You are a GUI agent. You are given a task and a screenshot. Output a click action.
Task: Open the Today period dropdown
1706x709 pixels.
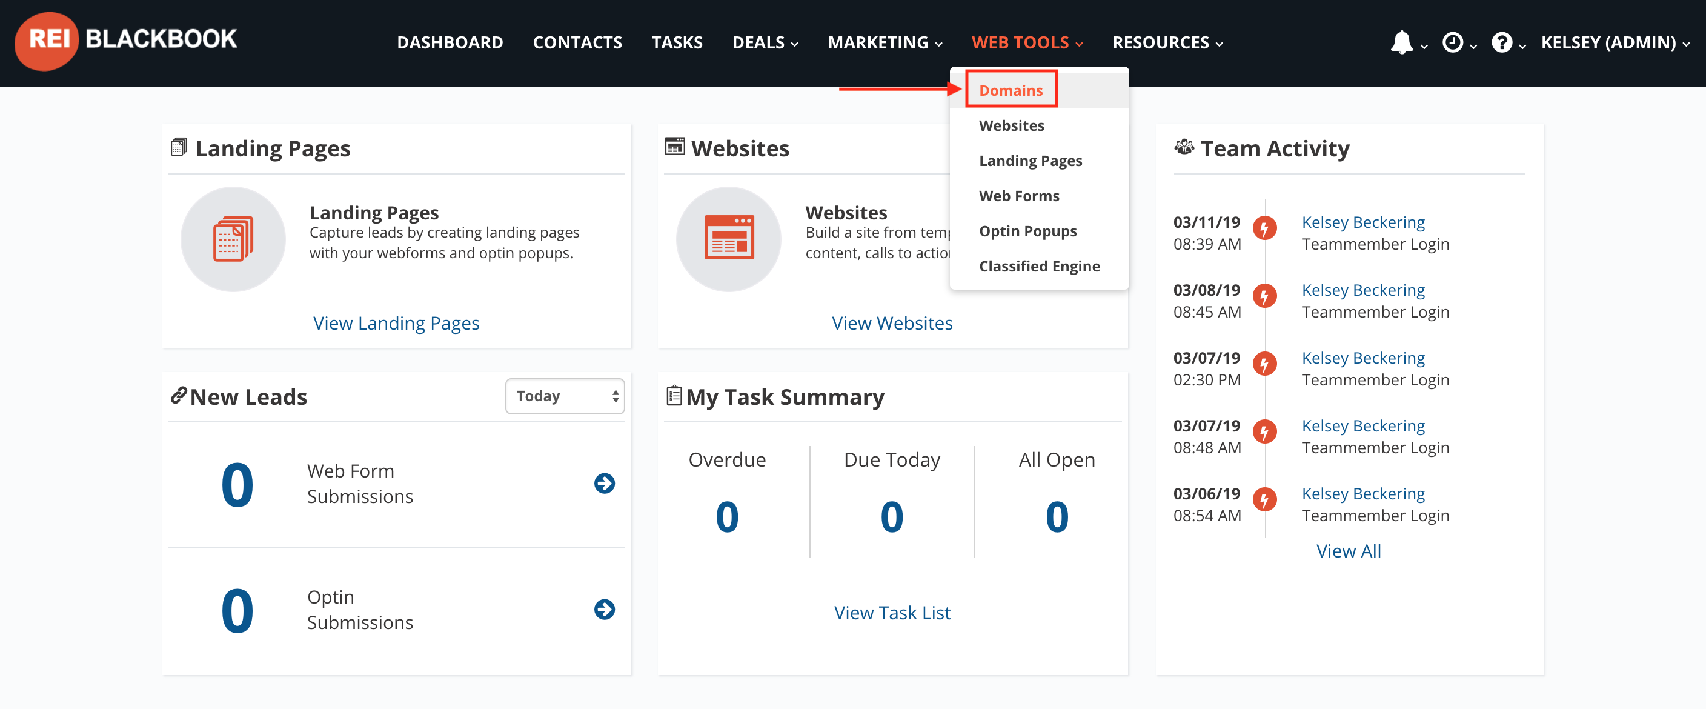(x=565, y=396)
